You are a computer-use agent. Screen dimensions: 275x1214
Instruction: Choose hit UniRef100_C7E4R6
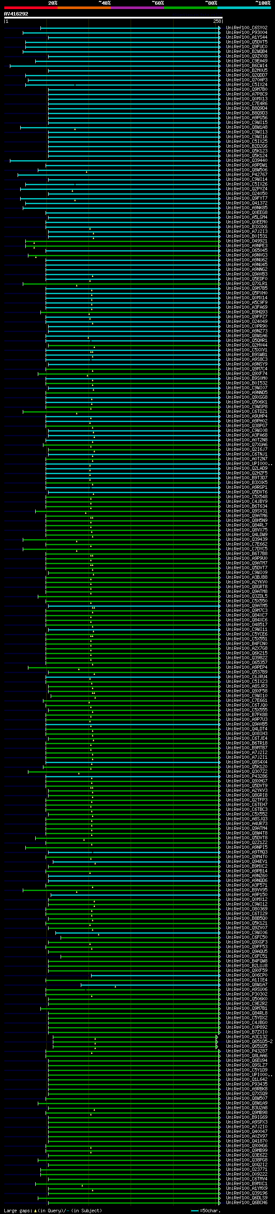pyautogui.click(x=247, y=104)
